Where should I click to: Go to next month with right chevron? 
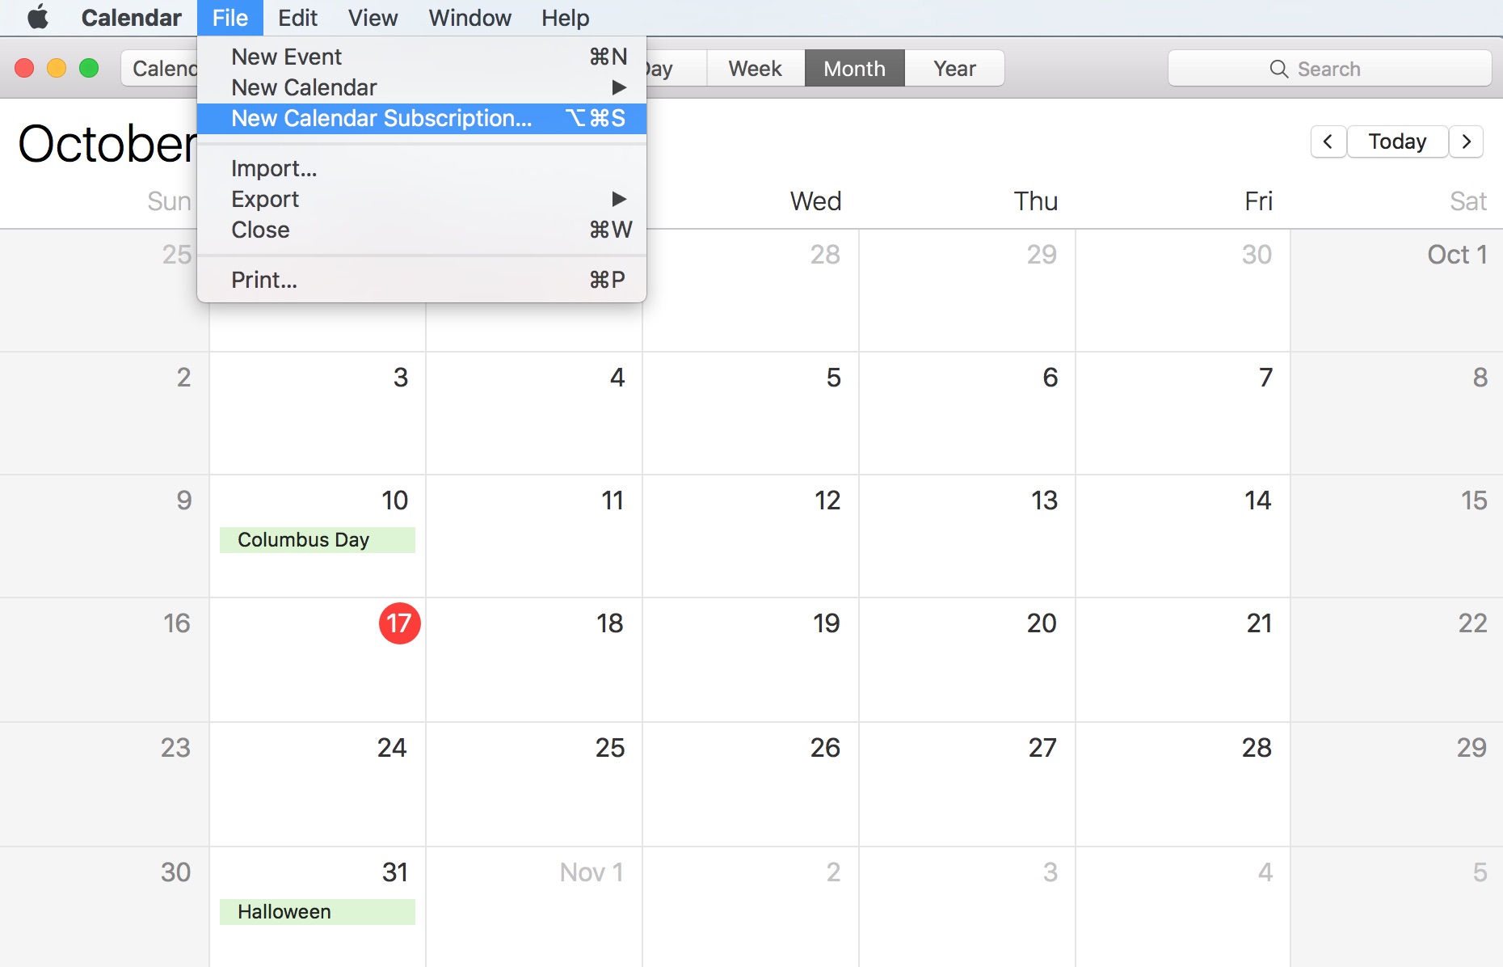click(x=1466, y=141)
